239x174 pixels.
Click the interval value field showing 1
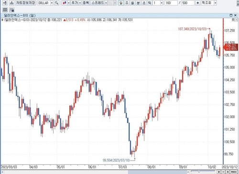[156, 3]
